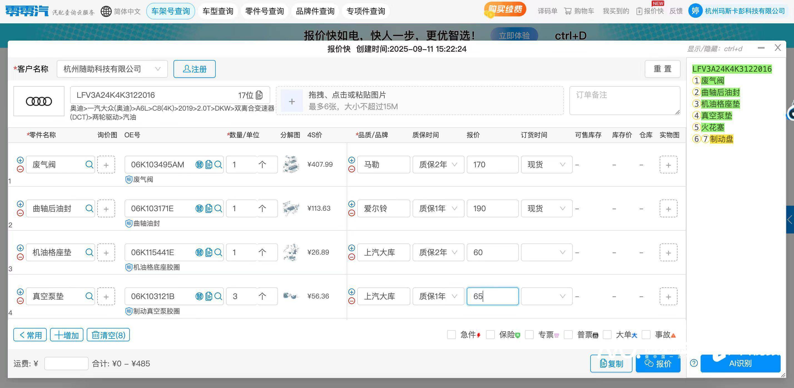Click the search icon next to OE 06K103121B

pyautogui.click(x=218, y=297)
